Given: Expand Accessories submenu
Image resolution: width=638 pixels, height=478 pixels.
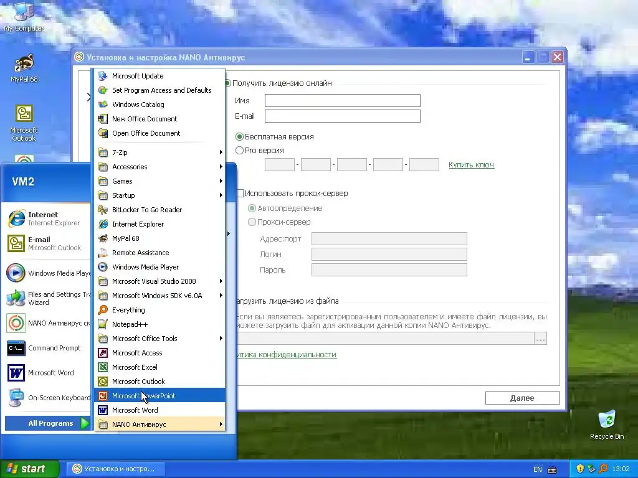Looking at the screenshot, I should [x=159, y=167].
